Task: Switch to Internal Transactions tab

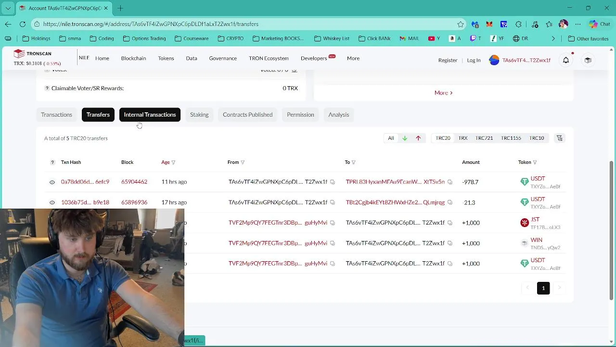Action: 150,115
